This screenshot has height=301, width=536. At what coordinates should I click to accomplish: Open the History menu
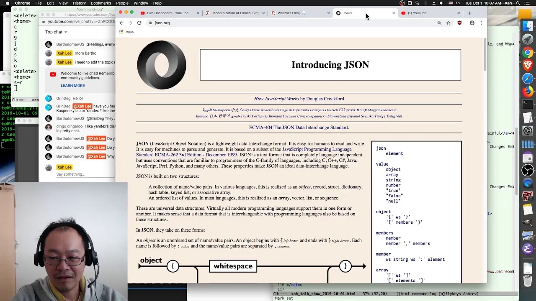click(x=79, y=3)
